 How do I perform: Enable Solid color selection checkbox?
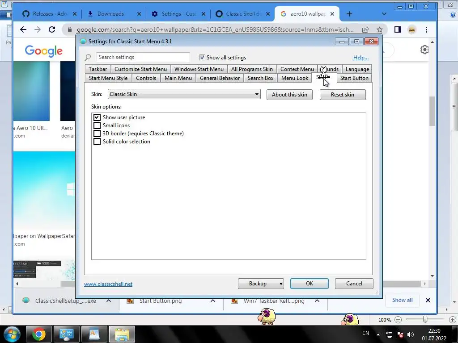97,142
